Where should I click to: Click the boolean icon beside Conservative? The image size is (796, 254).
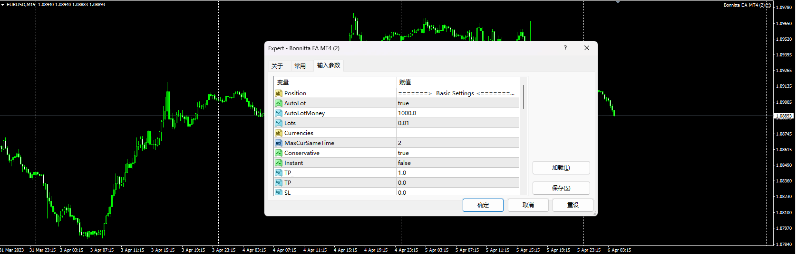278,153
